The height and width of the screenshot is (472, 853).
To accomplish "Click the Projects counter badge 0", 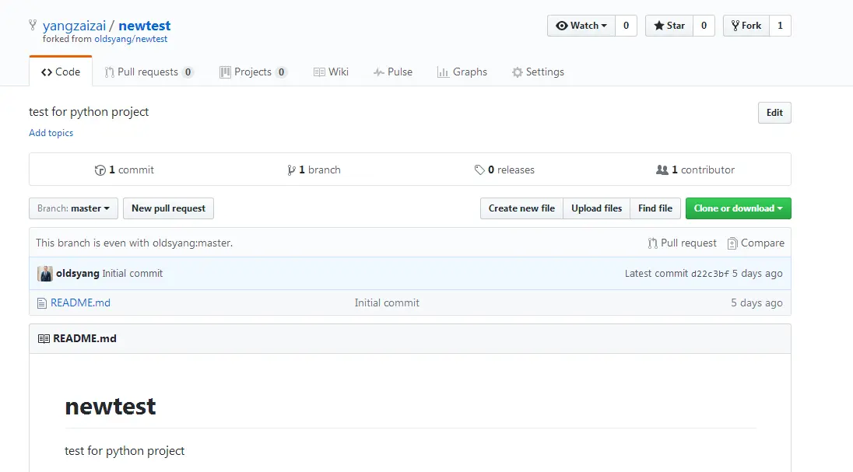I will click(281, 72).
